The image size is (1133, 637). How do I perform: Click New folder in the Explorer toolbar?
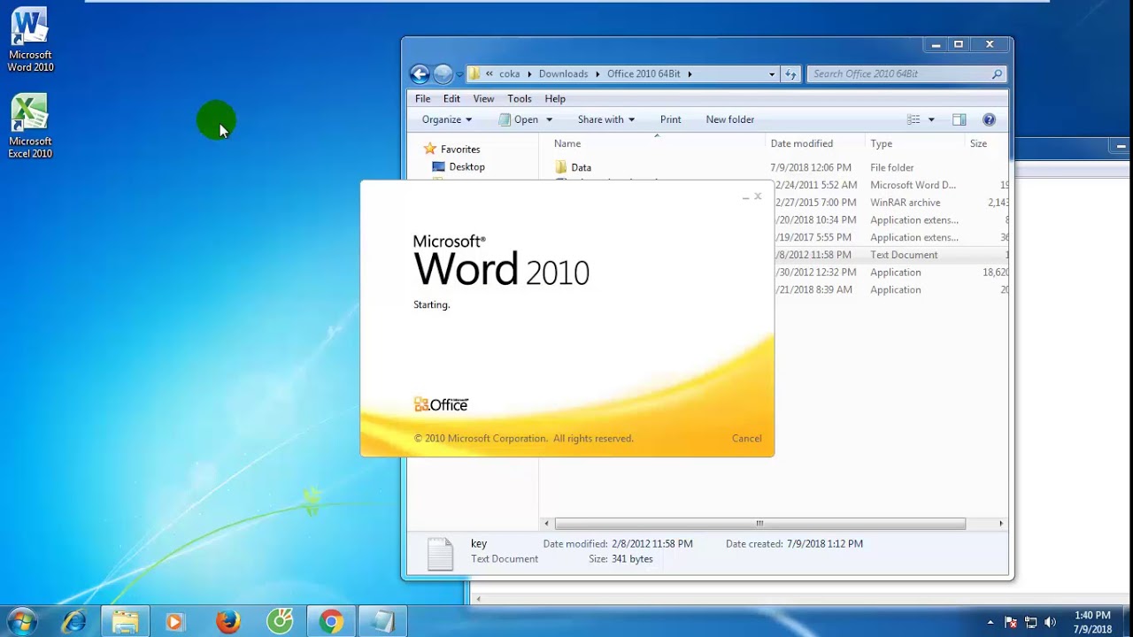[730, 119]
